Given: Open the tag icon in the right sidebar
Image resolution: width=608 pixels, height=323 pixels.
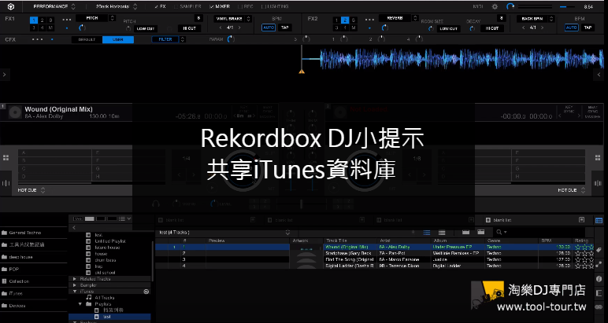Looking at the screenshot, I should click(599, 251).
